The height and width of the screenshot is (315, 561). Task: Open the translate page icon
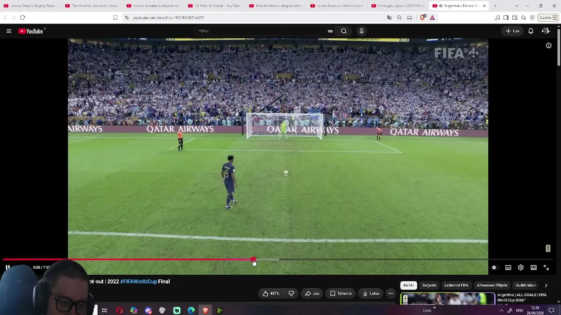point(389,17)
